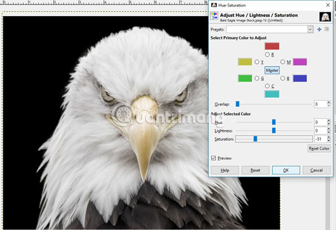Click the Presets text field

(267, 29)
